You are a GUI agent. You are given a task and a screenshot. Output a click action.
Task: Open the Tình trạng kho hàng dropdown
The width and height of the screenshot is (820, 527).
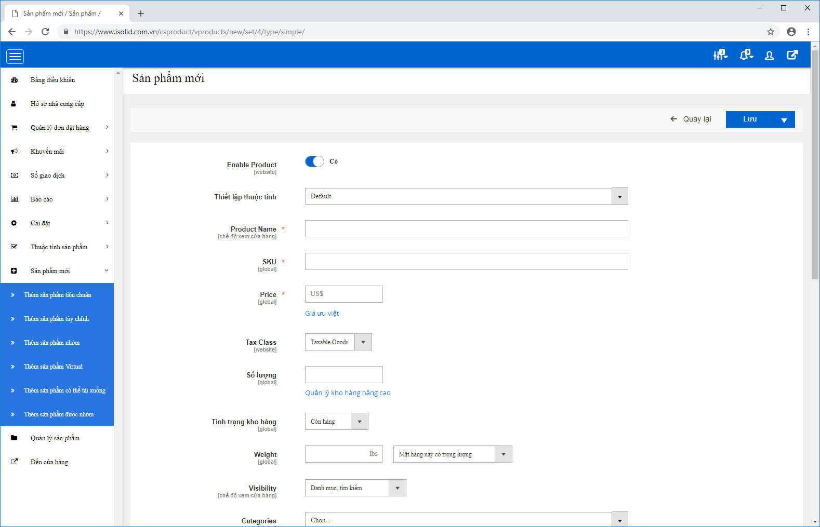tap(336, 422)
